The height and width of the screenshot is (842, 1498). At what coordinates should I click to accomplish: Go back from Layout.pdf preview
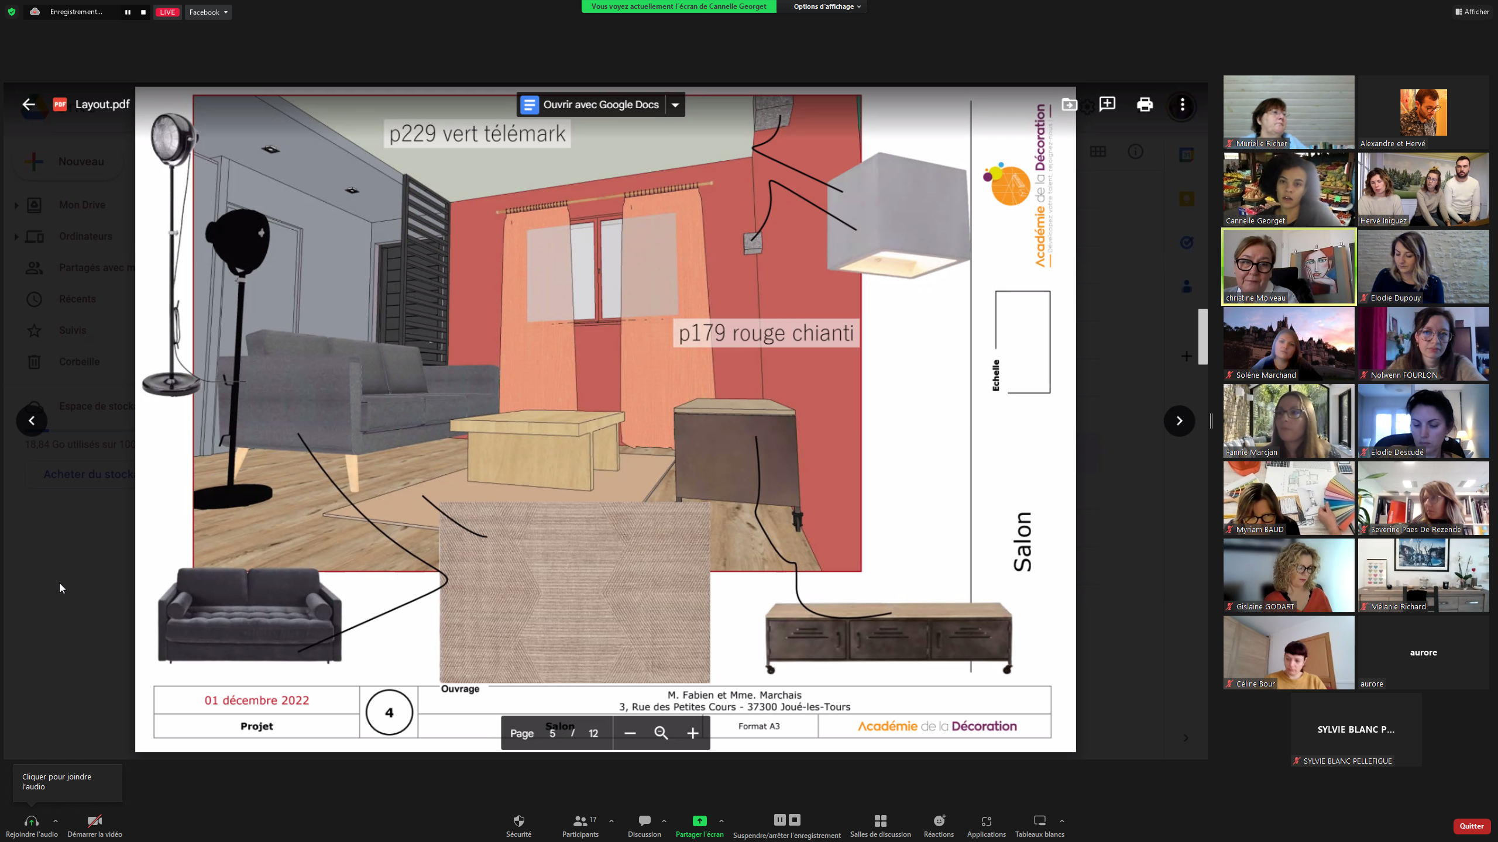pos(28,105)
